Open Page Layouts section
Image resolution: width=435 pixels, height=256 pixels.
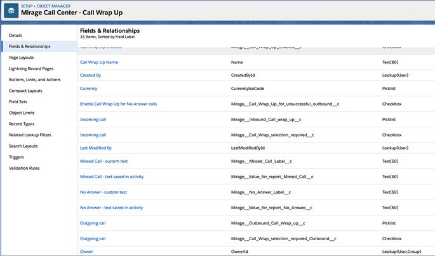22,58
